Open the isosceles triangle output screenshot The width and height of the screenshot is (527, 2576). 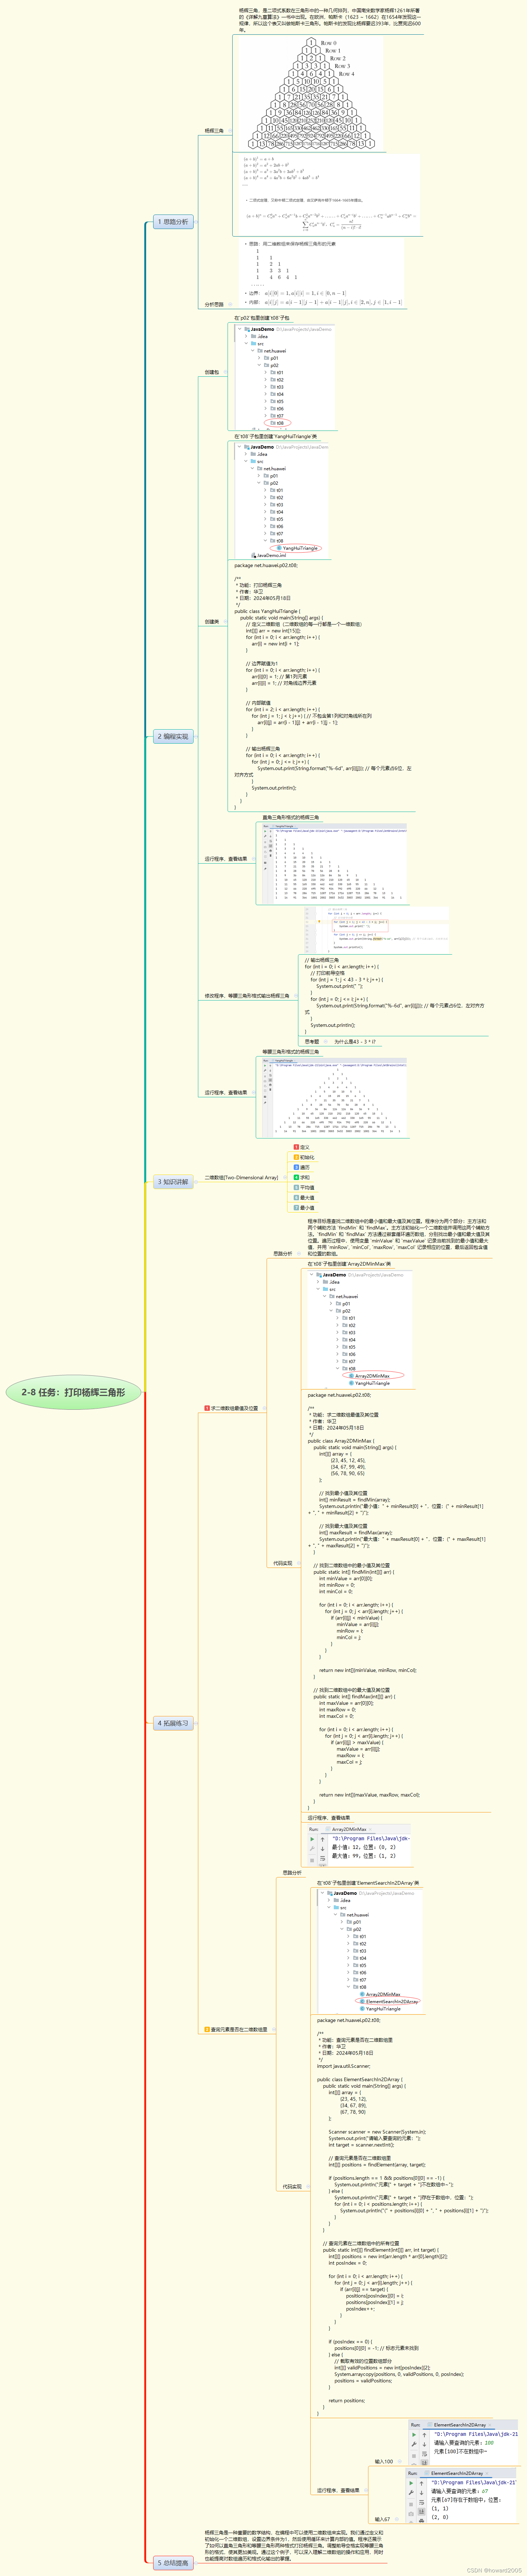[334, 1097]
